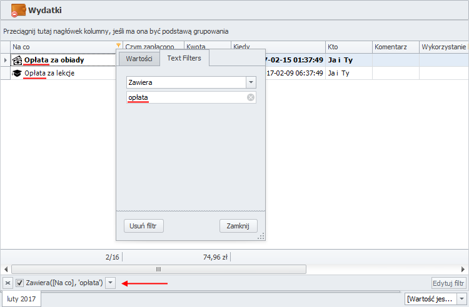Click the Zamknij button
This screenshot has height=307, width=469.
238,226
